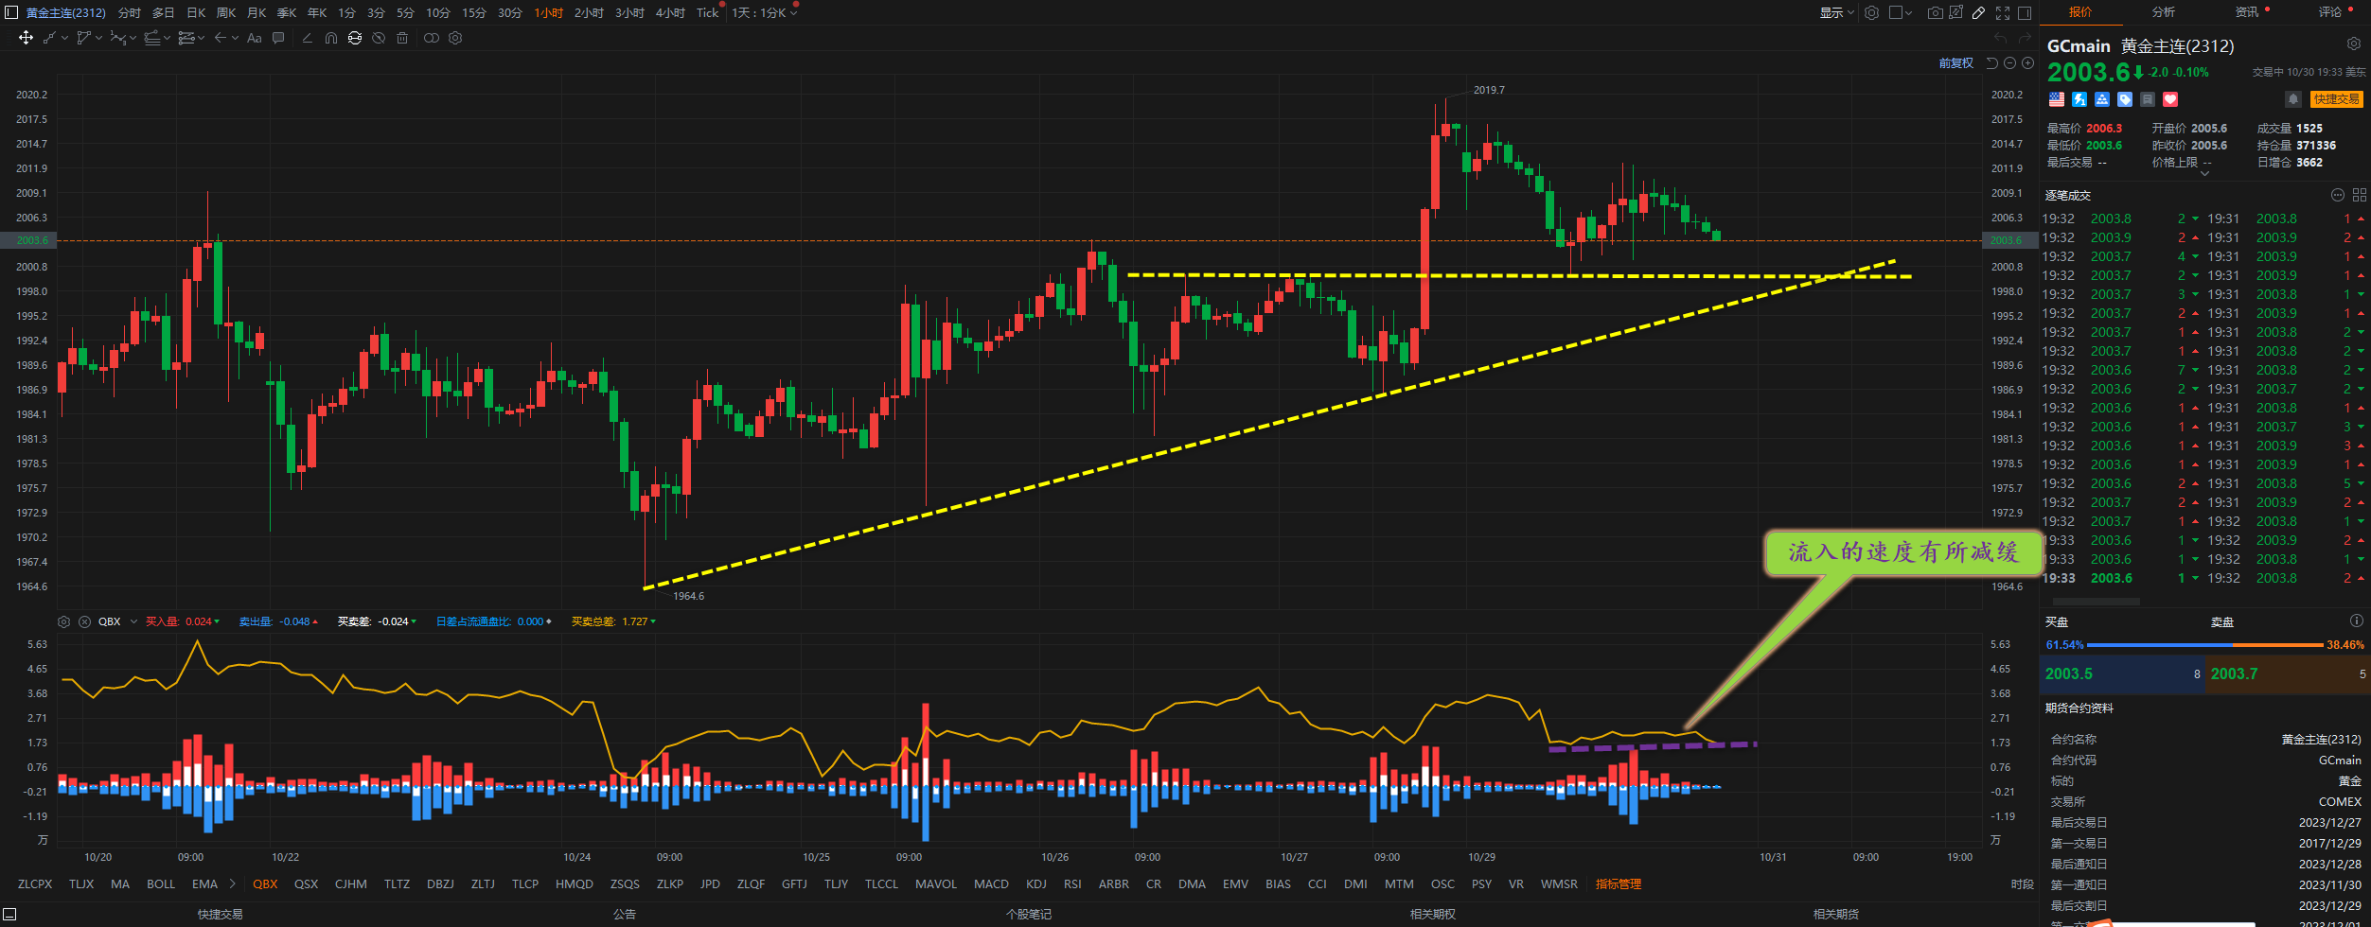Switch to the 5分 timeframe
The height and width of the screenshot is (927, 2371).
(406, 12)
